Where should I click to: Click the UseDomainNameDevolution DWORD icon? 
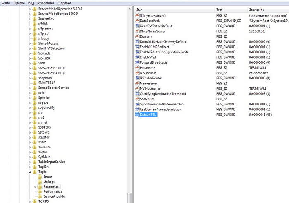[x=137, y=109]
